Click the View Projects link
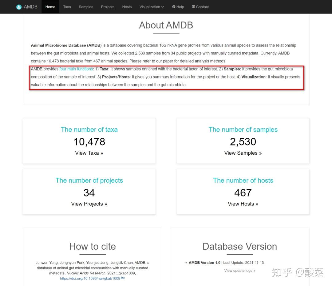 89,204
